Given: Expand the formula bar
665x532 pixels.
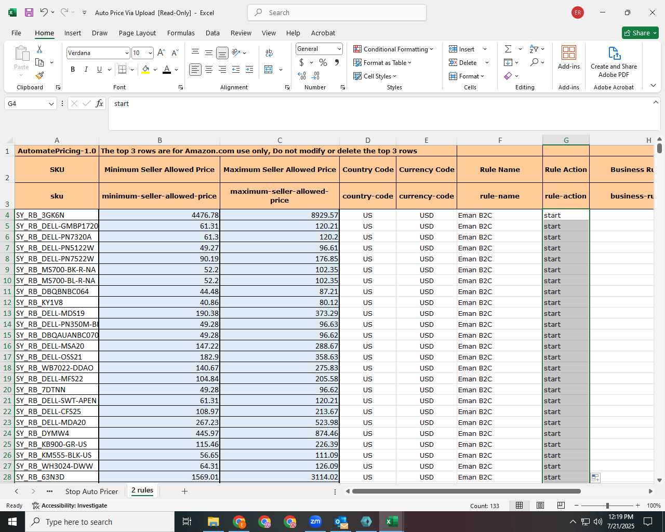Looking at the screenshot, I should click(x=656, y=102).
